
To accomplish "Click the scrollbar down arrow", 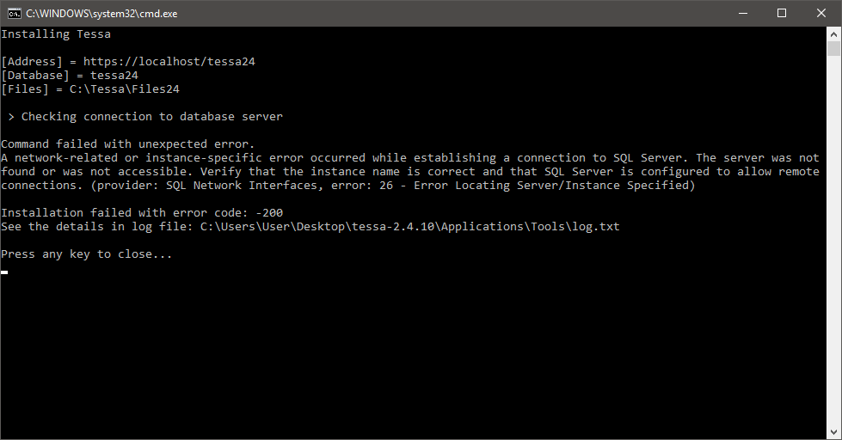I will tap(833, 432).
